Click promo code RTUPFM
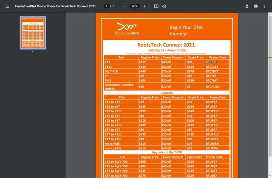 coord(212,148)
